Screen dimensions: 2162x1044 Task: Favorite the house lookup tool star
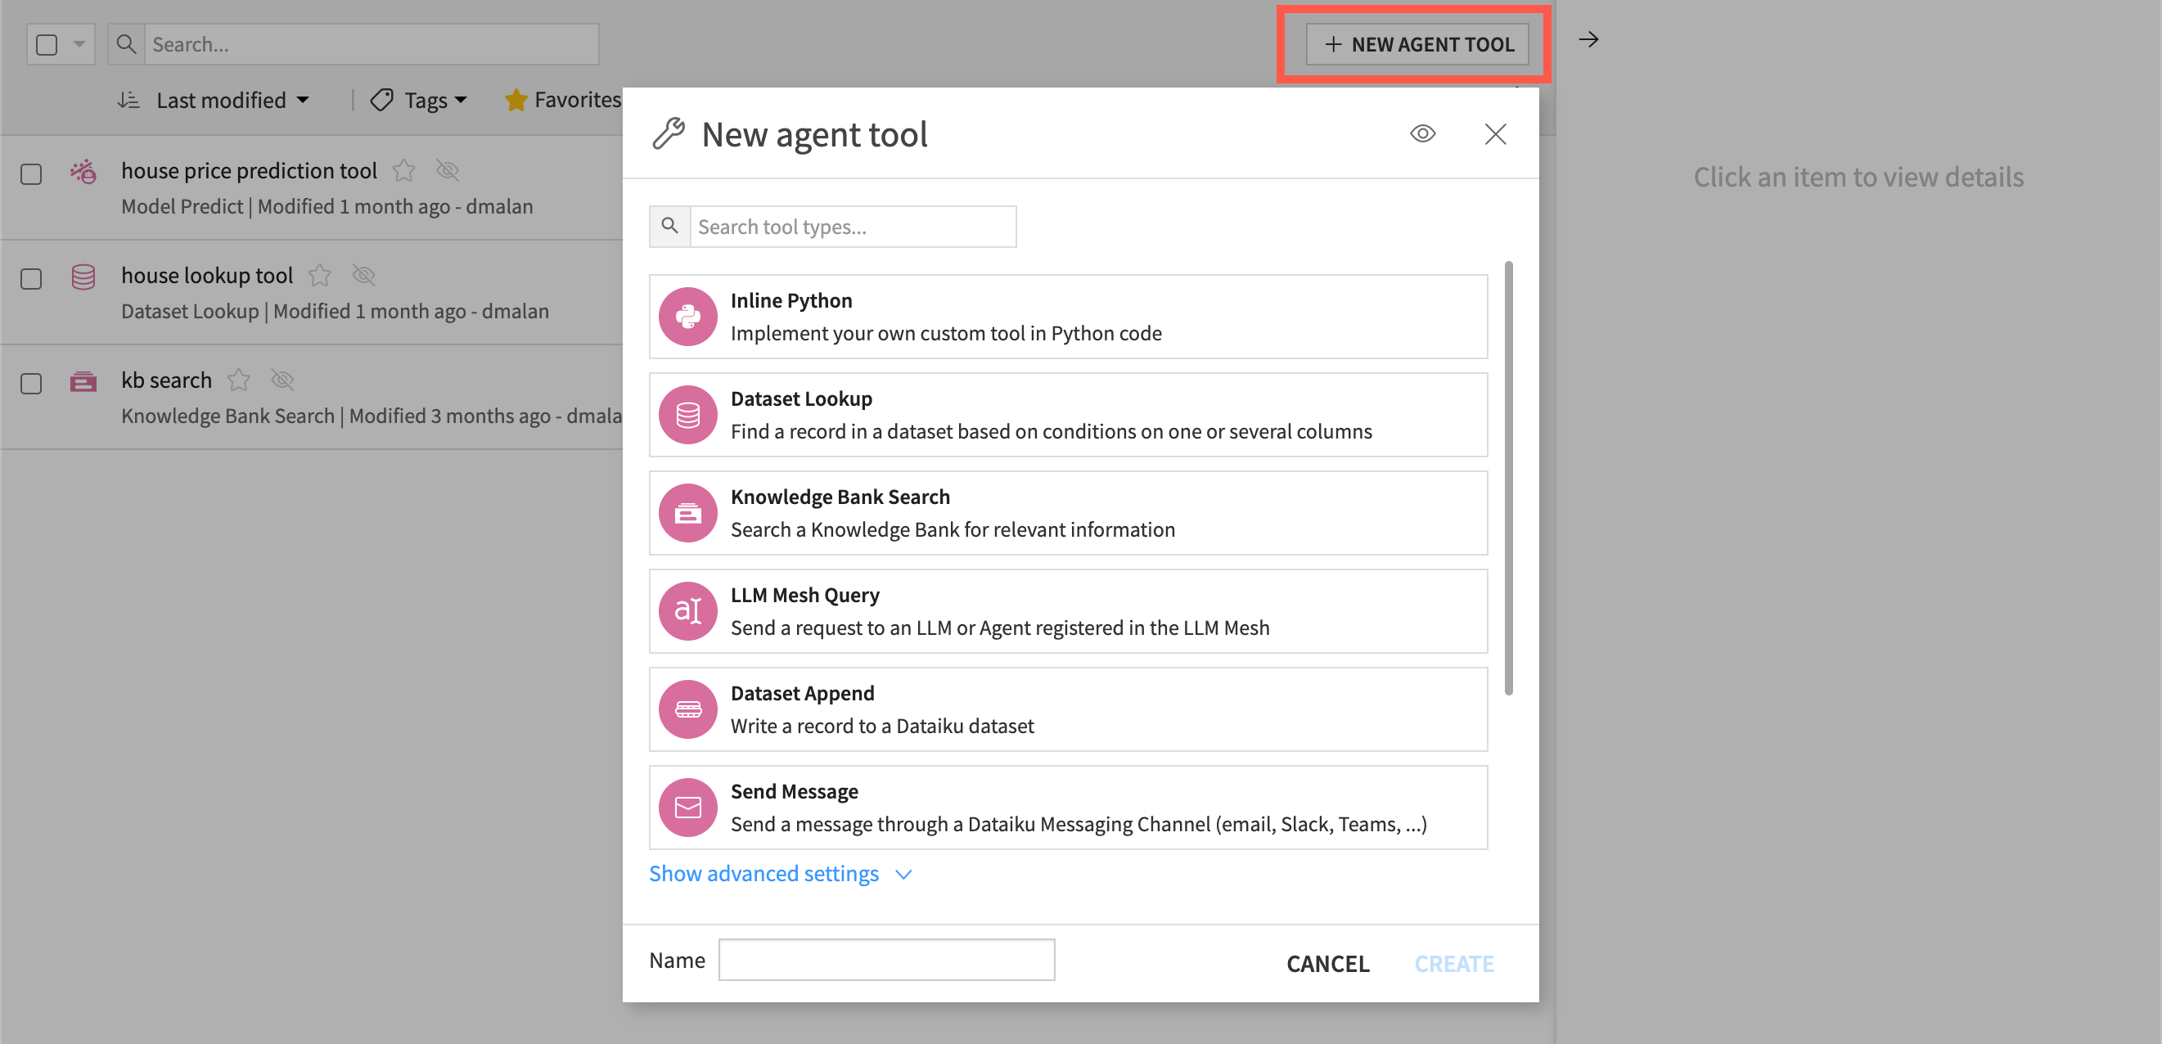point(320,275)
